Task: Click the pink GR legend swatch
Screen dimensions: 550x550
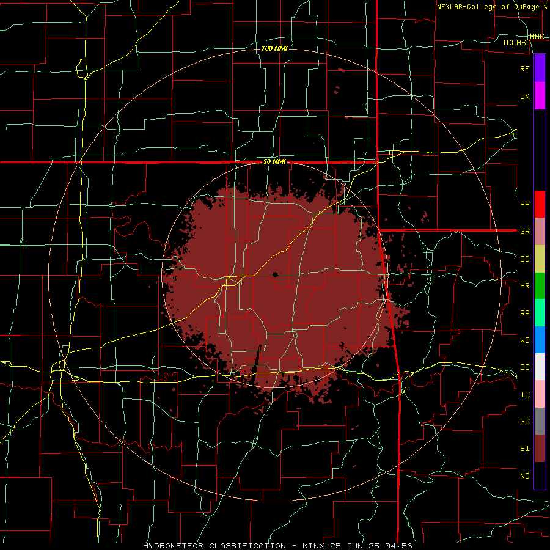Action: pos(540,232)
